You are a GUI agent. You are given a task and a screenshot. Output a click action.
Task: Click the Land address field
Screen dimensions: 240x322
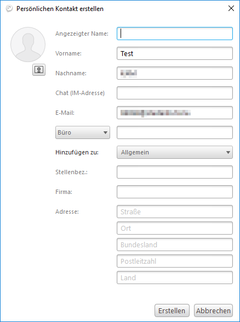(x=175, y=277)
